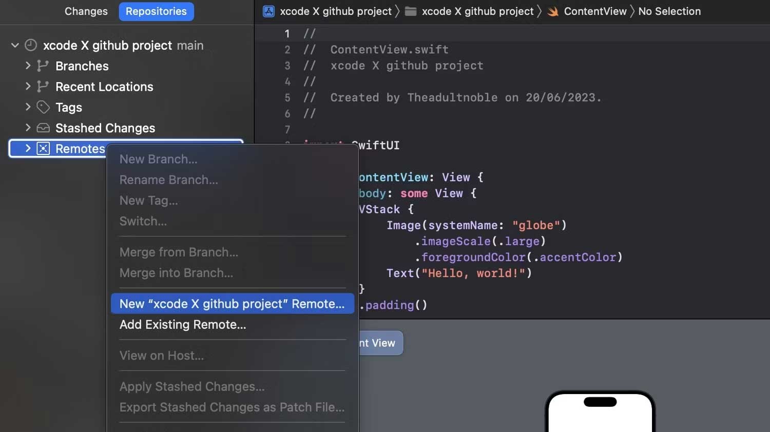
Task: Click the Recent Locations branch icon
Action: pyautogui.click(x=43, y=86)
